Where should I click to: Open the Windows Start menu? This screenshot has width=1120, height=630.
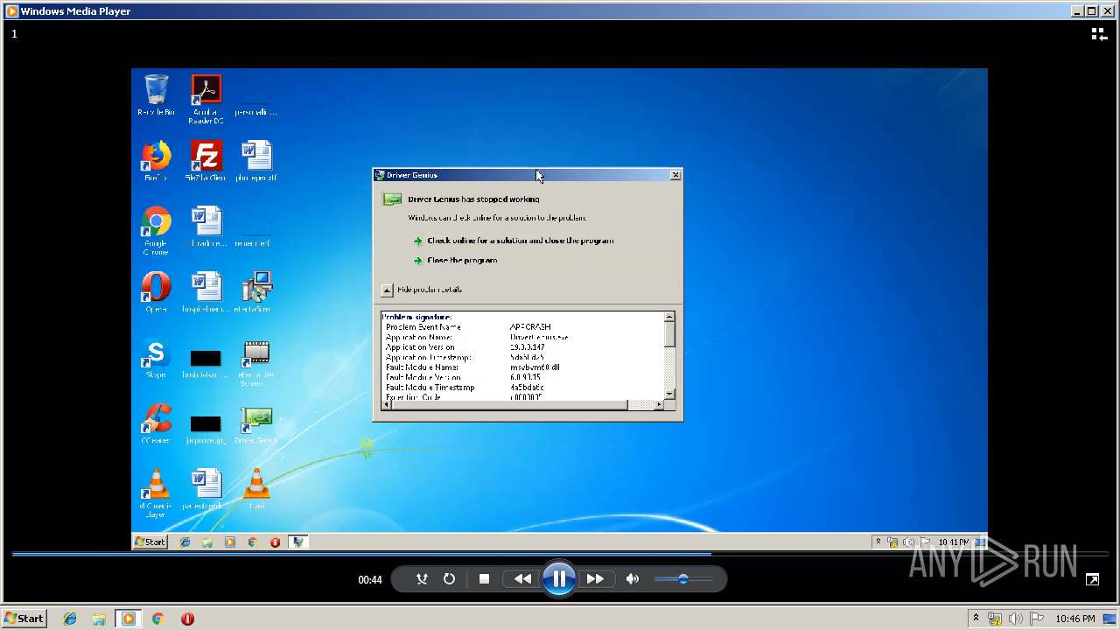(24, 619)
